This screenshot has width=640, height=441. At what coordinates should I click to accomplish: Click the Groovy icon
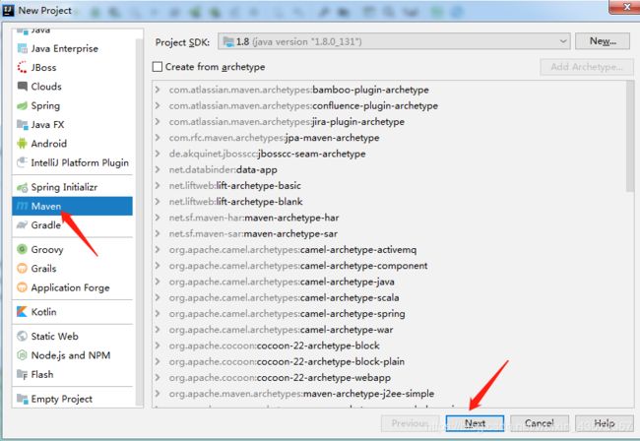(x=22, y=249)
